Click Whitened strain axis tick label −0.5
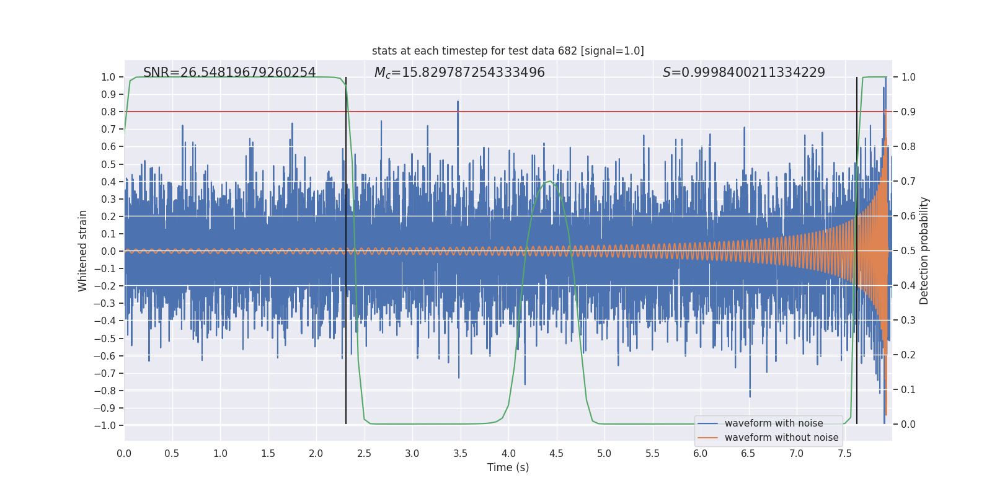The height and width of the screenshot is (496, 992). click(105, 339)
